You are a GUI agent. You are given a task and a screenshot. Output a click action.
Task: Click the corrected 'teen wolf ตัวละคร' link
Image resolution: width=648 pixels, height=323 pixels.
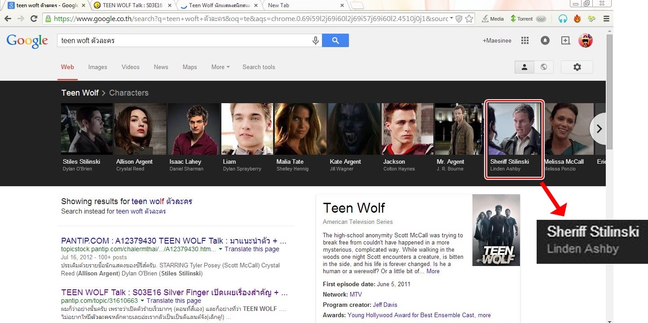(x=162, y=201)
